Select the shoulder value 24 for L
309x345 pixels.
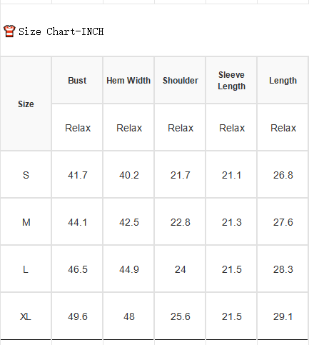181,269
